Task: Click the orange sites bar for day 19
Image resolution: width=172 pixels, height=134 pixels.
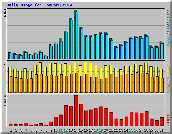Action: click(102, 86)
